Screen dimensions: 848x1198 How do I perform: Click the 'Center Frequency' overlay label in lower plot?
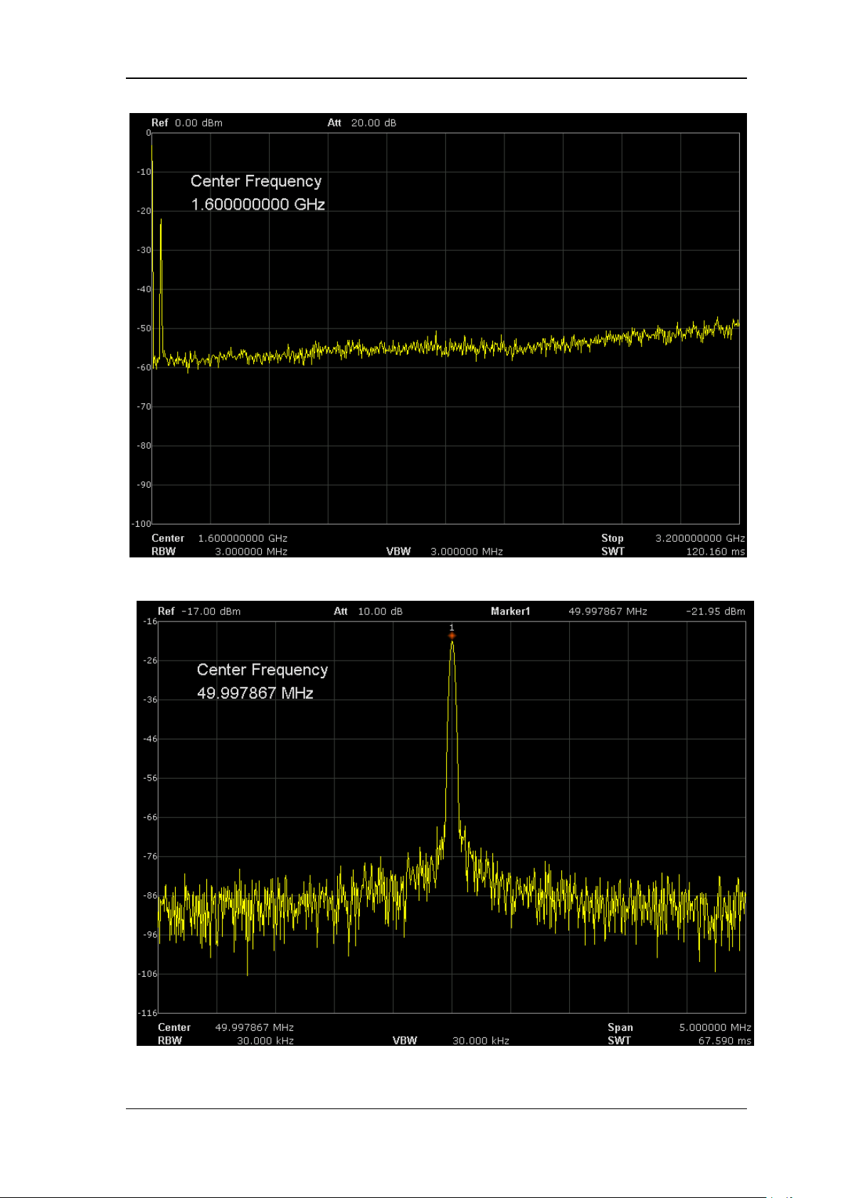click(262, 670)
